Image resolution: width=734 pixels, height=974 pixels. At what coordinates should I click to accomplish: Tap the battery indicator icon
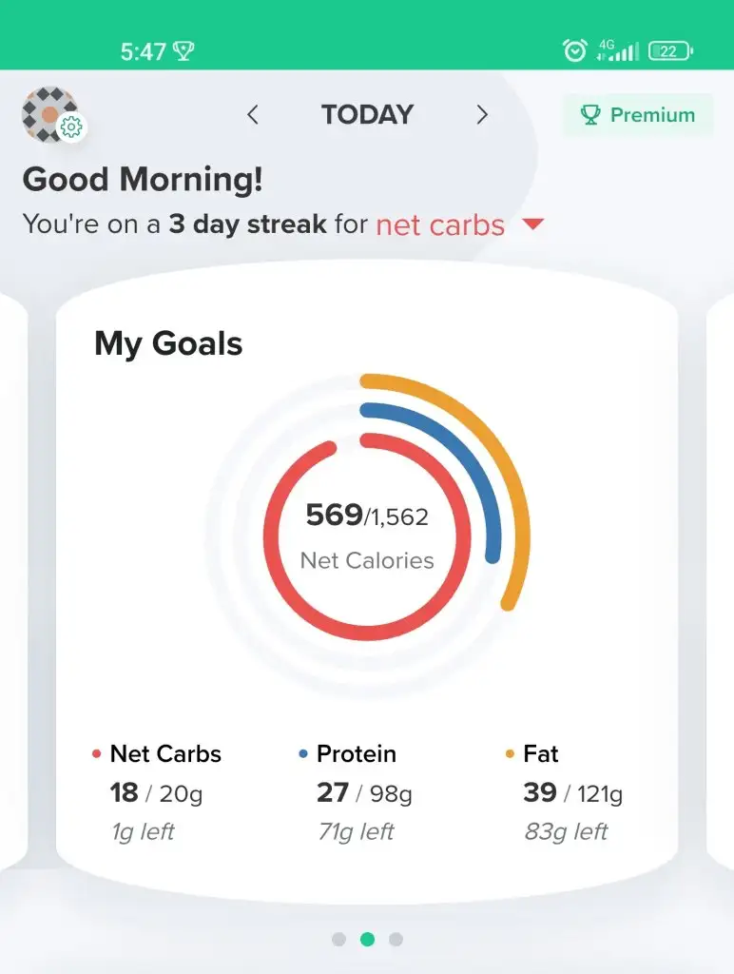[x=670, y=51]
